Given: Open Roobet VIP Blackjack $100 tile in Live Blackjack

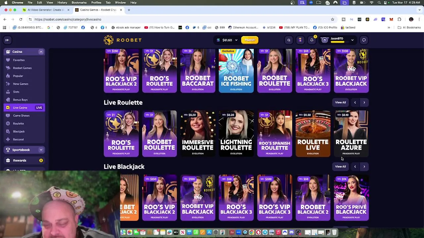Looking at the screenshot, I should pos(198,198).
